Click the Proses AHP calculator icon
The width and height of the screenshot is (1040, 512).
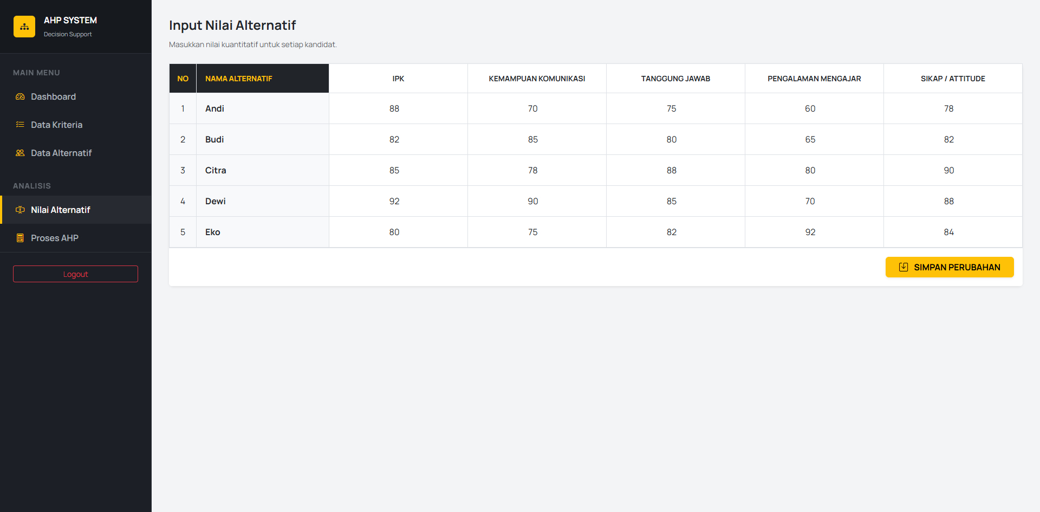pos(20,238)
